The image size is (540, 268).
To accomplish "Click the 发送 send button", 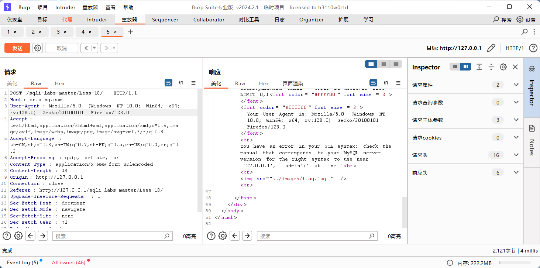I will click(17, 48).
